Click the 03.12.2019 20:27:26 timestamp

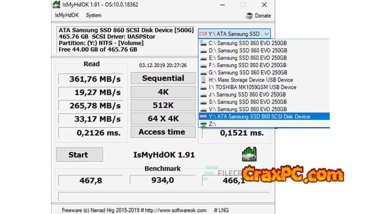(163, 65)
